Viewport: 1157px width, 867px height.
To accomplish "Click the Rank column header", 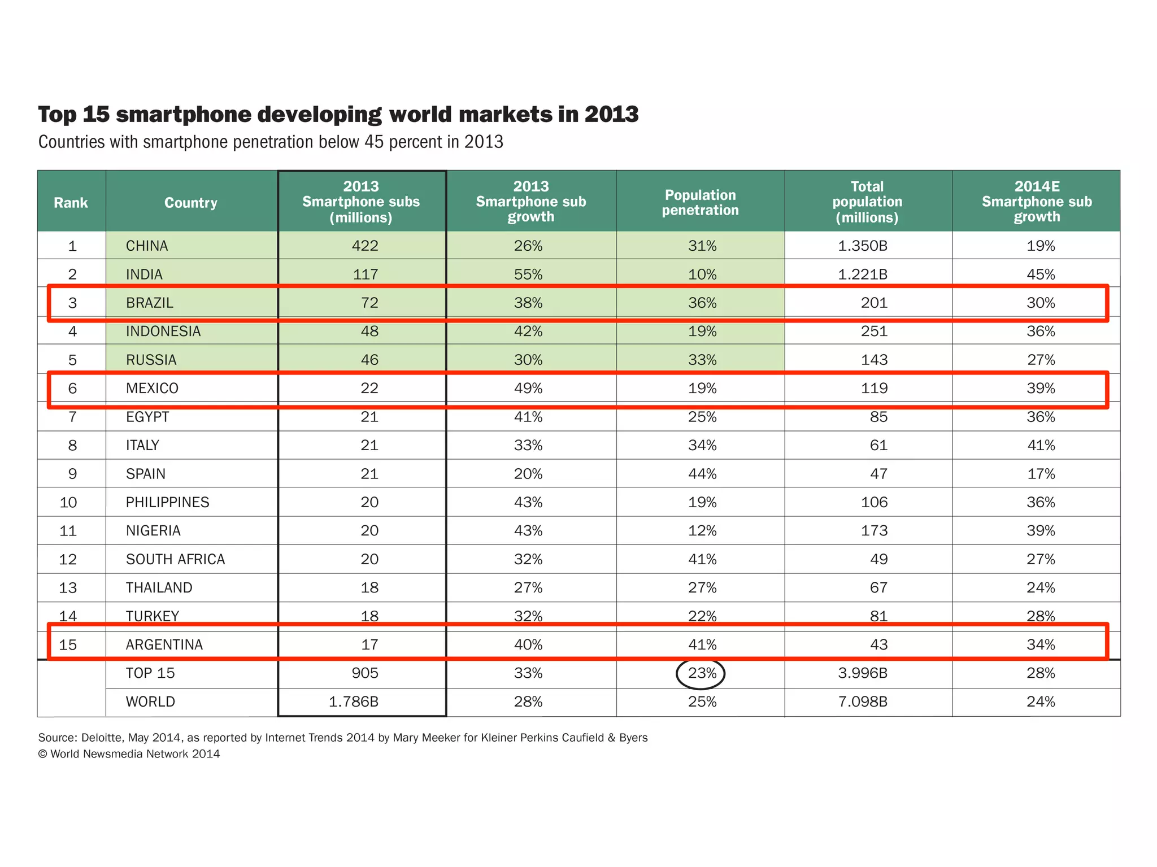I will (x=71, y=202).
